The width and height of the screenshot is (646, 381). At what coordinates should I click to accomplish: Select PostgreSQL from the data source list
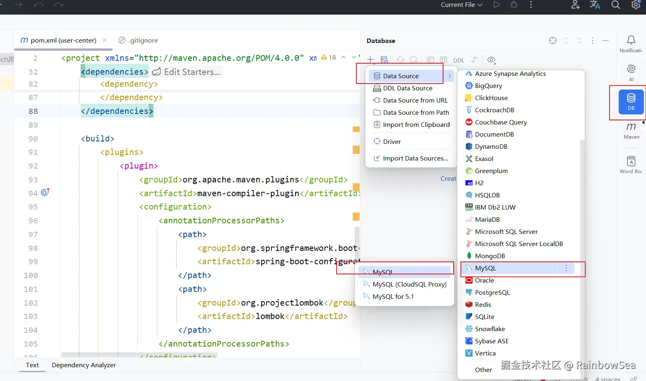tap(492, 292)
